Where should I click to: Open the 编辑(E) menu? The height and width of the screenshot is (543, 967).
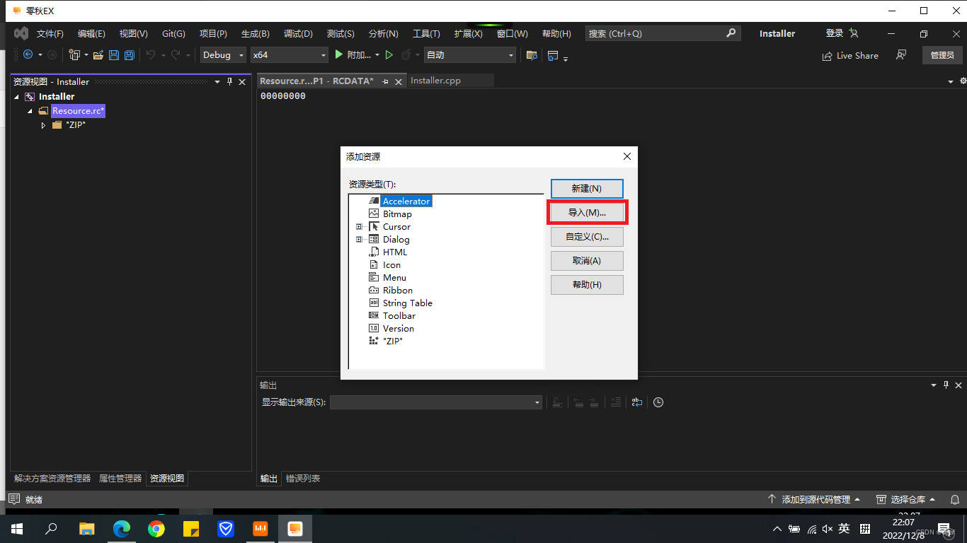coord(91,34)
